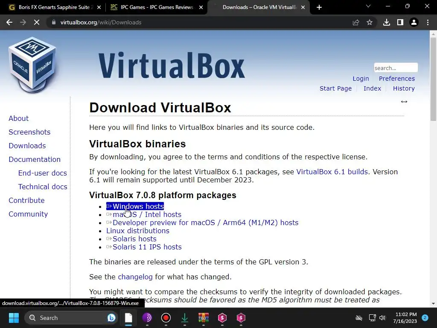Viewport: 437px width, 328px height.
Task: Click the scrollbar down arrow
Action: point(433,304)
